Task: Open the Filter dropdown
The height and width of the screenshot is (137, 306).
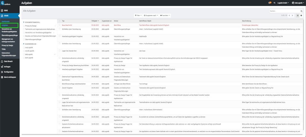Action: [x=138, y=15]
